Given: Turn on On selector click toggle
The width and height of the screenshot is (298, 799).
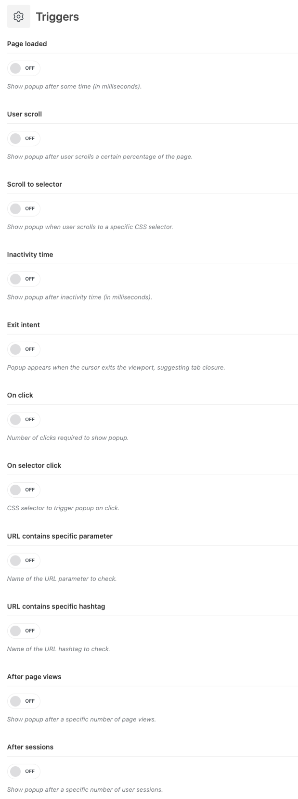Looking at the screenshot, I should [24, 490].
